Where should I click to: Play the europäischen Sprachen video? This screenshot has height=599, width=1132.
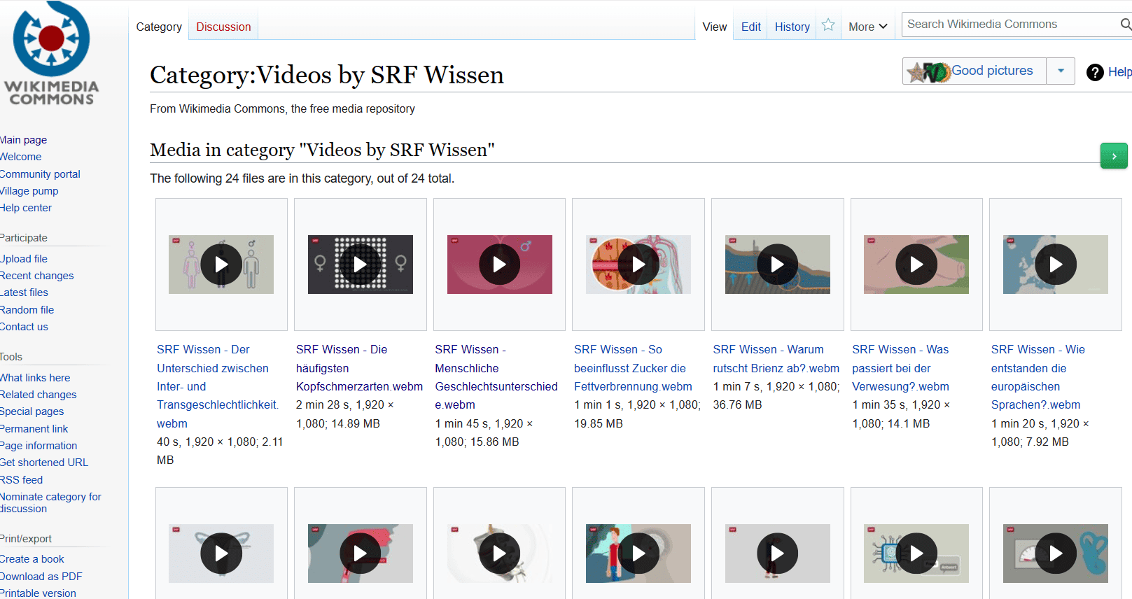tap(1056, 265)
